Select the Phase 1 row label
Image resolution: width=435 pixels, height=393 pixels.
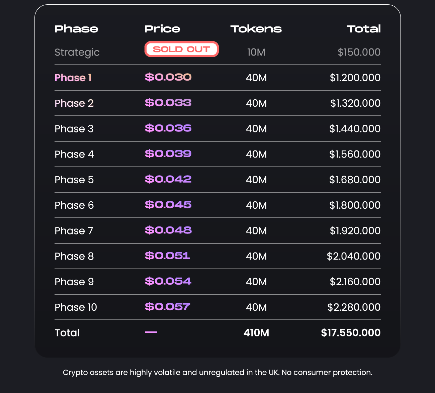pos(73,78)
